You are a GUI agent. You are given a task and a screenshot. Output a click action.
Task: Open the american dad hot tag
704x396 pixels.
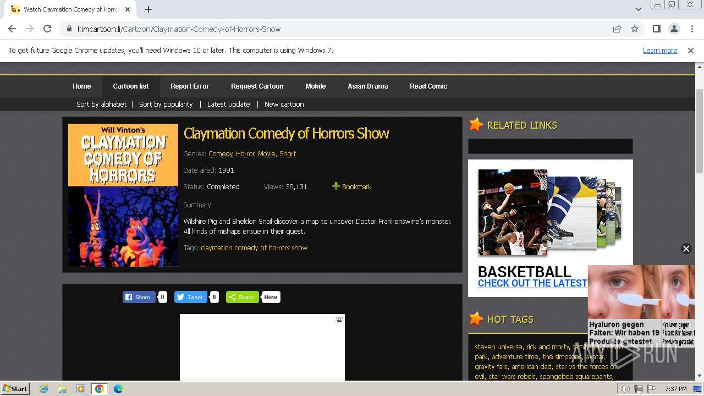coord(531,367)
